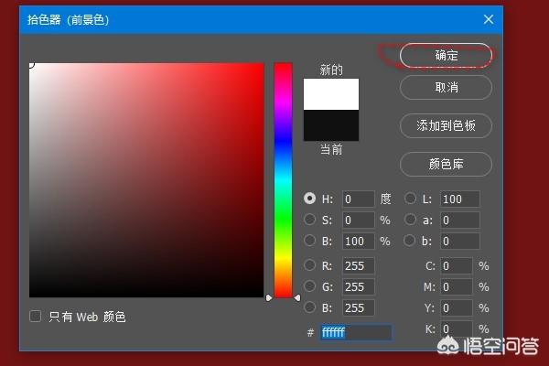The width and height of the screenshot is (549, 366).
Task: Click the M magenta percent field
Action: point(457,286)
